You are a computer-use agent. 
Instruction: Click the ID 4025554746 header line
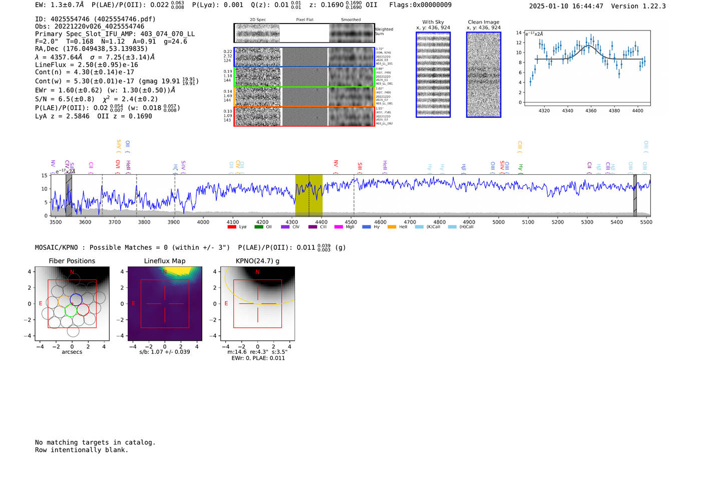coord(95,19)
